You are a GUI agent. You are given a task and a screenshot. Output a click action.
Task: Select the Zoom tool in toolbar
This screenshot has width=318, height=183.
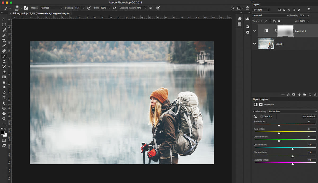point(4,119)
